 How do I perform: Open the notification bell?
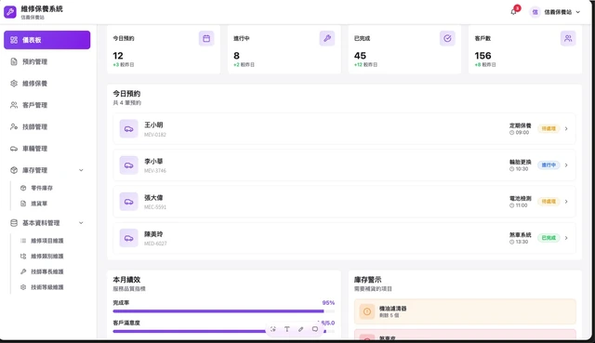tap(513, 12)
